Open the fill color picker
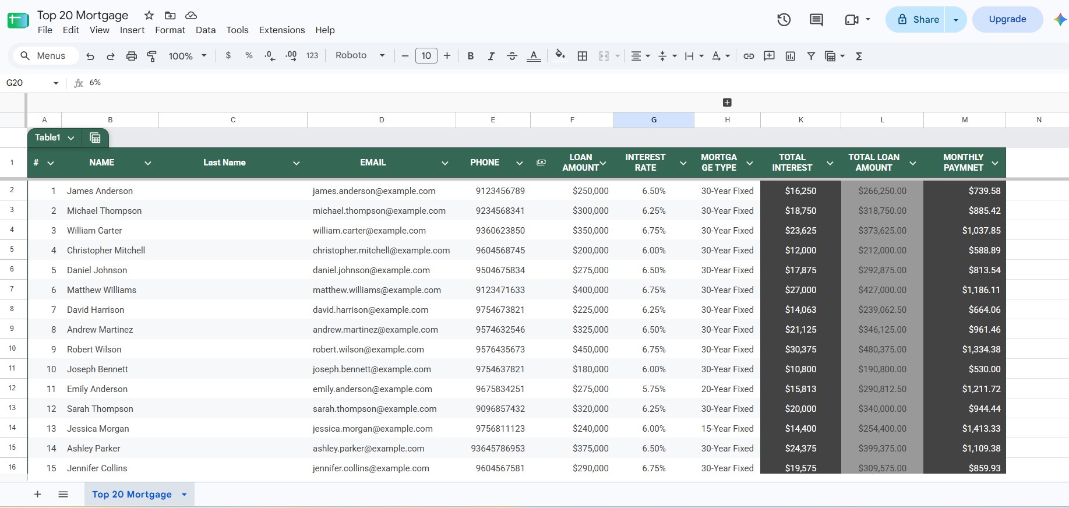Viewport: 1069px width, 508px height. click(560, 55)
